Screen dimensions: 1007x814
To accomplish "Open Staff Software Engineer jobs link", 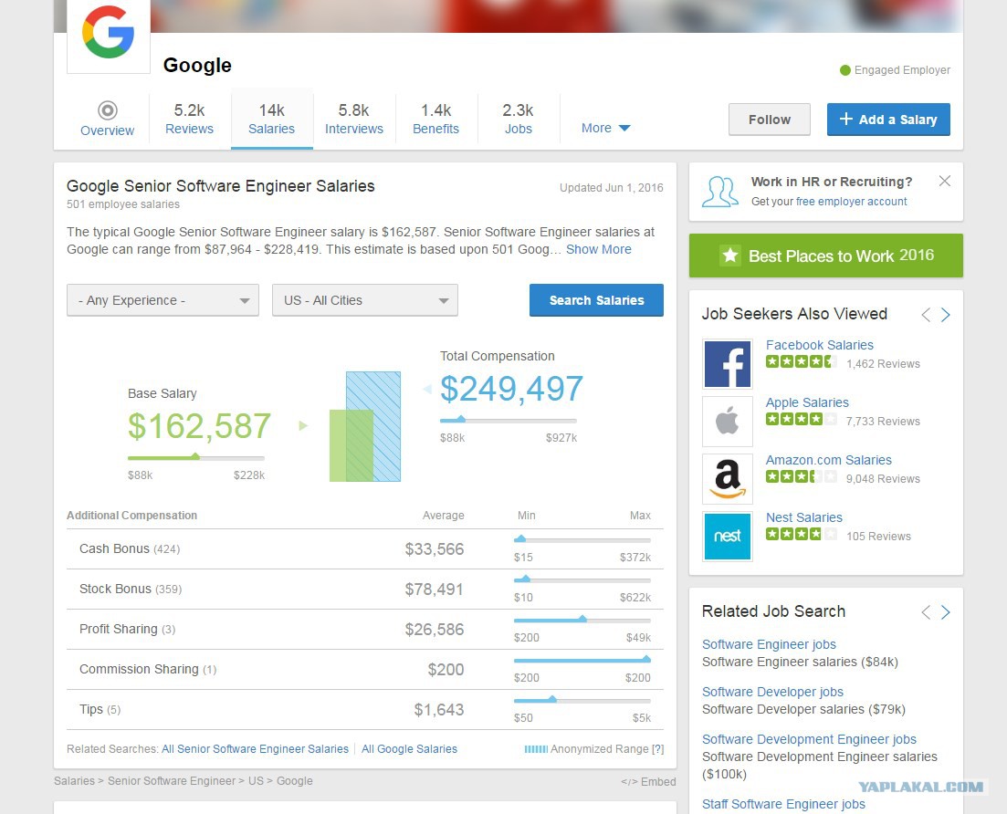I will (x=783, y=804).
